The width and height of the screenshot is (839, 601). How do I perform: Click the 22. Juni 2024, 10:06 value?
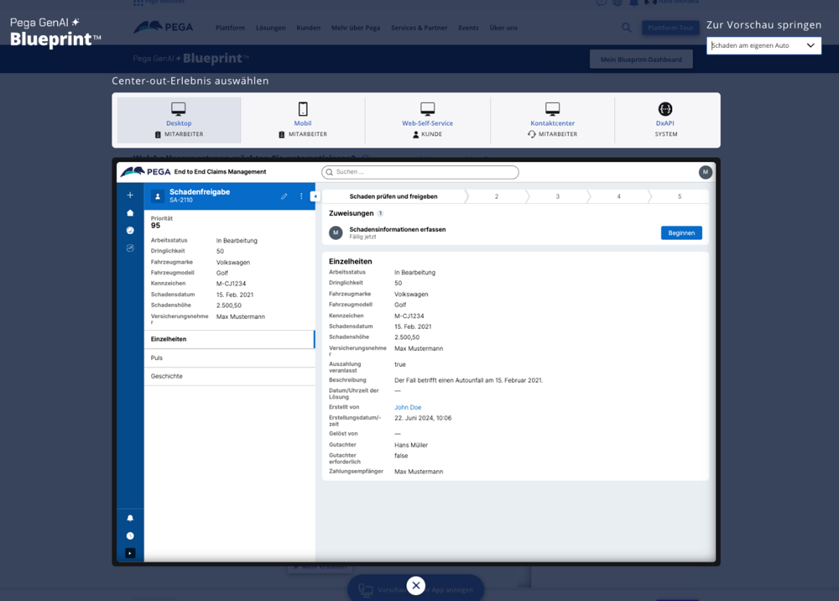(423, 418)
